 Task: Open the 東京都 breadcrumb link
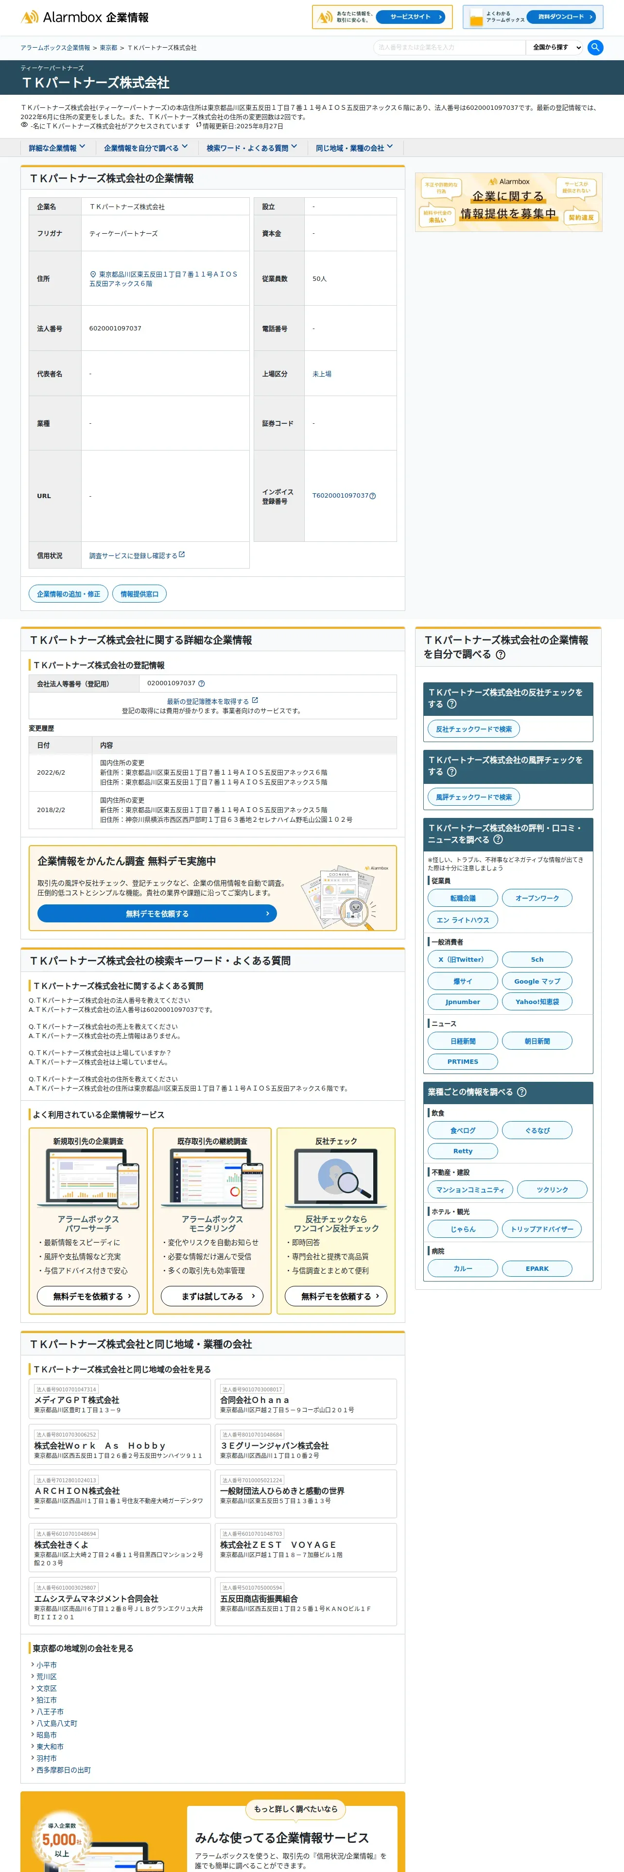click(x=108, y=48)
